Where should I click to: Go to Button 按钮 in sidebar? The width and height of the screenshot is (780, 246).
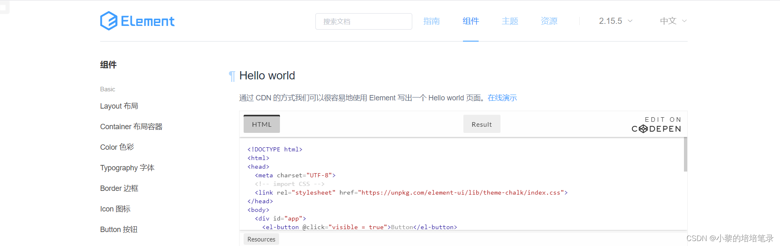tap(119, 230)
